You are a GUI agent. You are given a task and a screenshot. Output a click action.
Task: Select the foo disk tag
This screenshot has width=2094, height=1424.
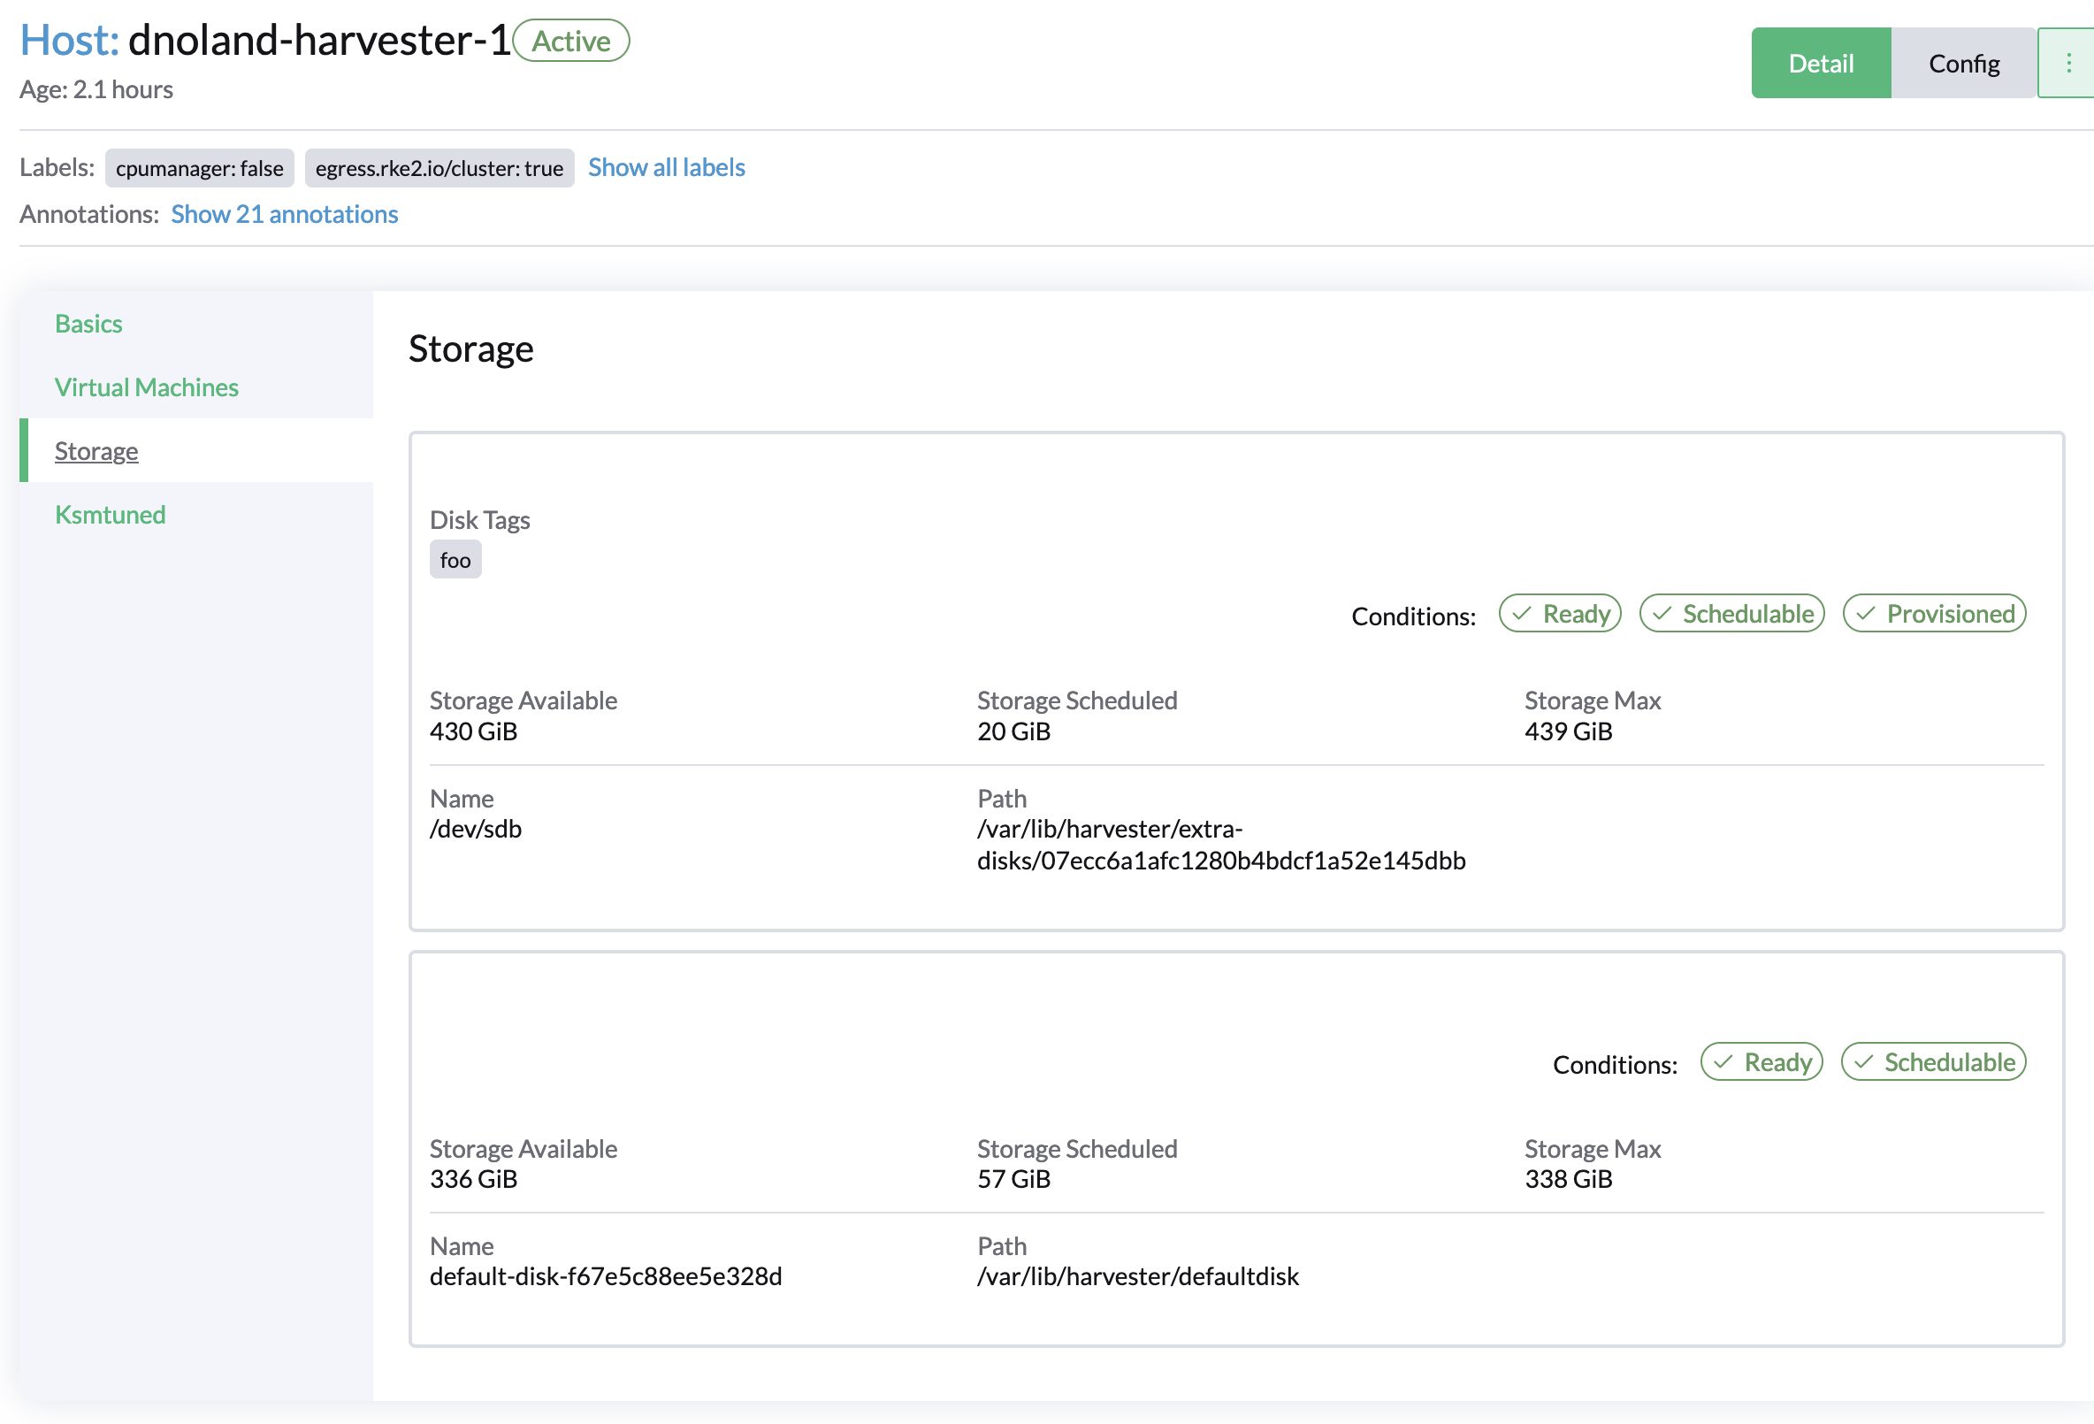pos(455,559)
